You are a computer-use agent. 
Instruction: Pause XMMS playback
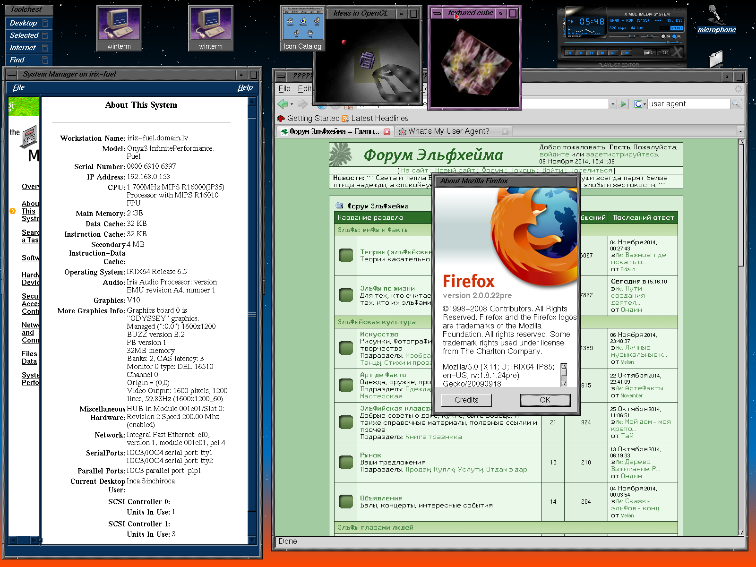[x=592, y=52]
